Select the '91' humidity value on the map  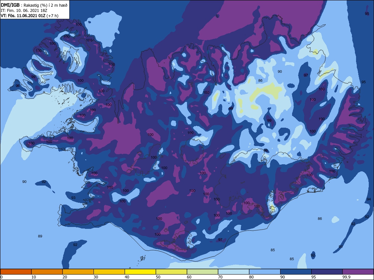tap(341, 247)
